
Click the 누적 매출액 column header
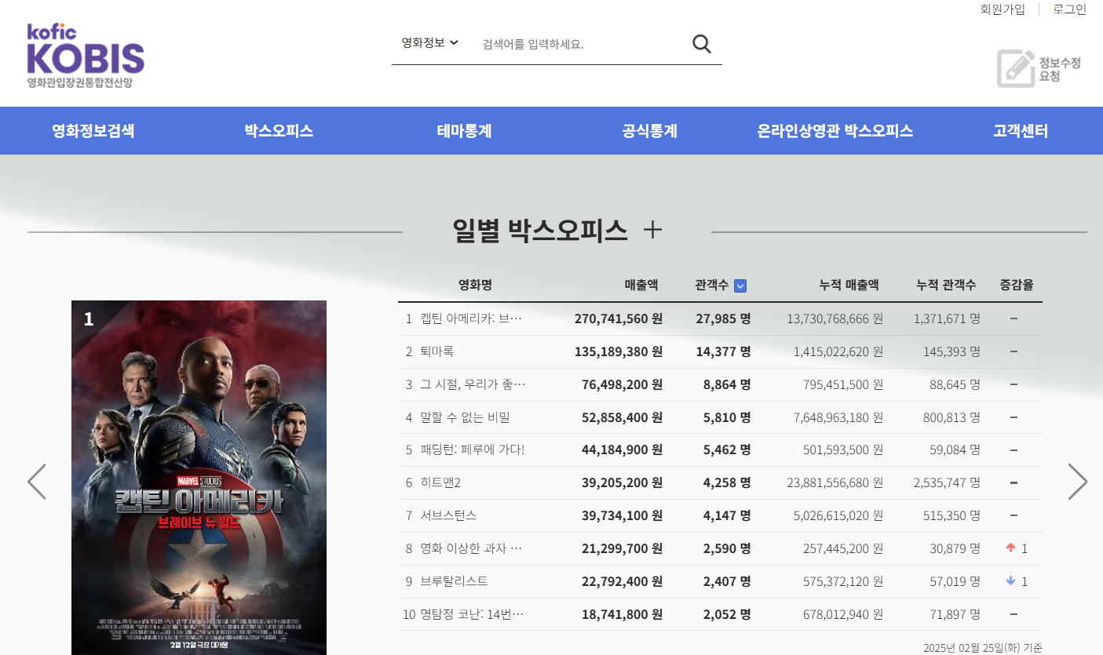[x=849, y=286]
